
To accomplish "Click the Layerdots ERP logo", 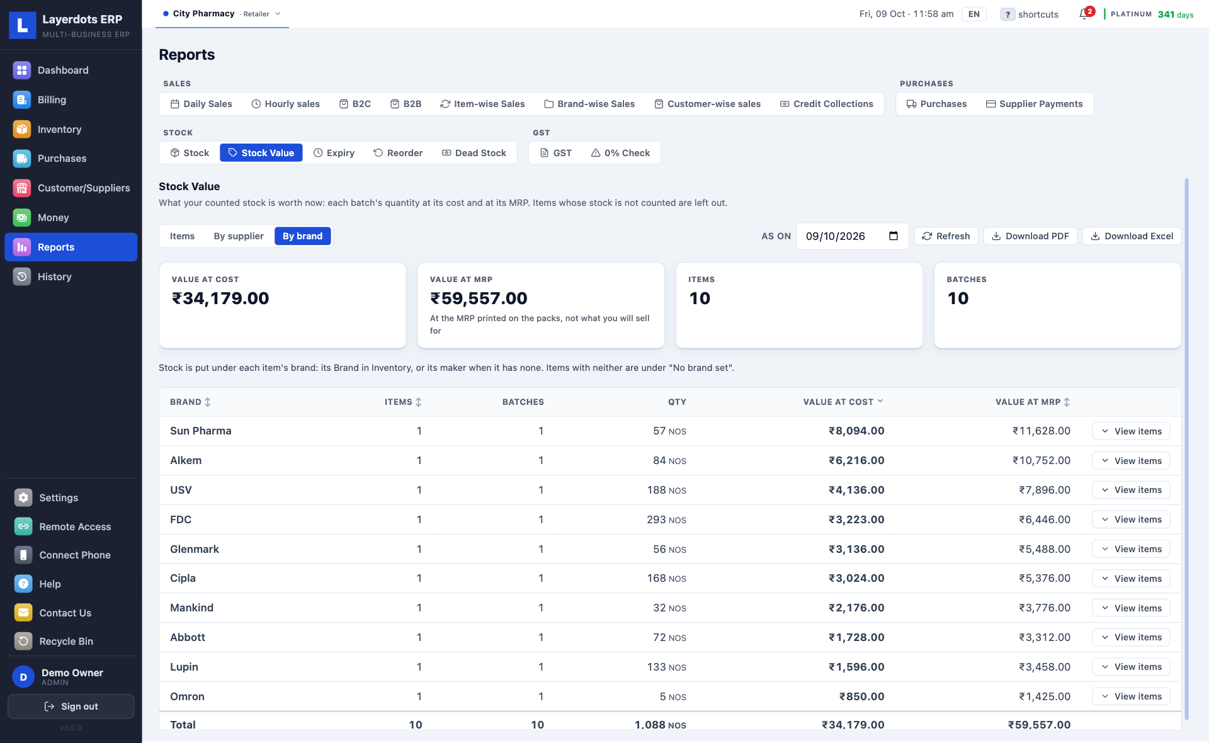I will pos(23,25).
